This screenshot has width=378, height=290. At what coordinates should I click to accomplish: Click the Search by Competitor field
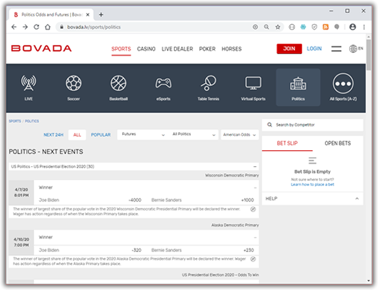pos(312,125)
